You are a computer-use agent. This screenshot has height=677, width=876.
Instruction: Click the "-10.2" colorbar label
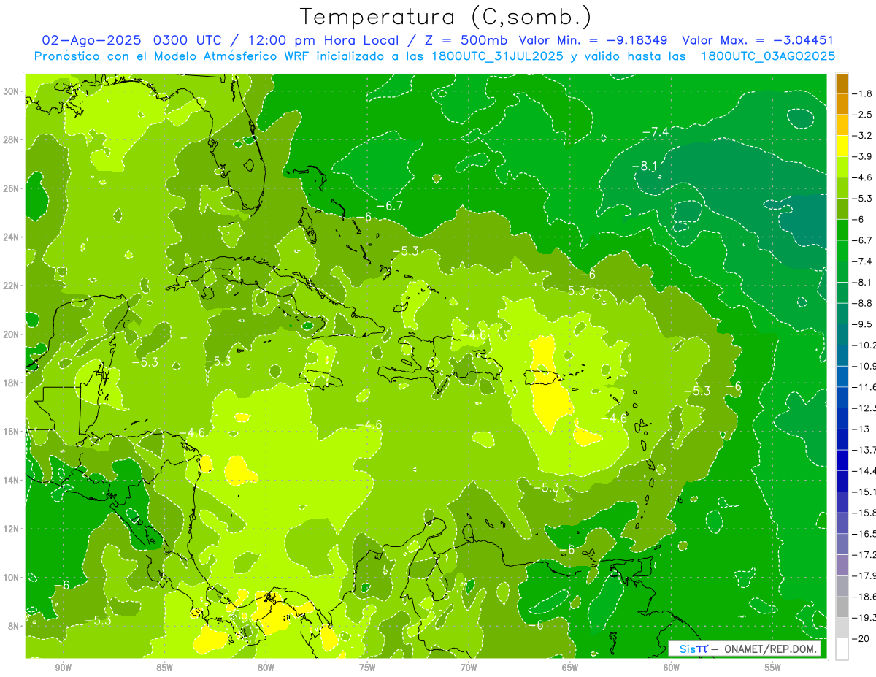(x=864, y=345)
